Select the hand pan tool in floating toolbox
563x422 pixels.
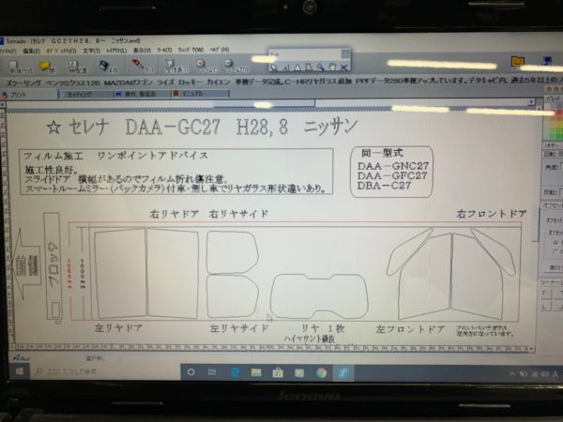coord(332,68)
